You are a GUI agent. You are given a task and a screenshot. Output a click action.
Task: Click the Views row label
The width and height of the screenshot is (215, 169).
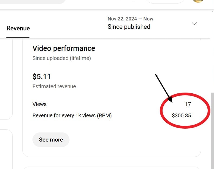tap(39, 104)
